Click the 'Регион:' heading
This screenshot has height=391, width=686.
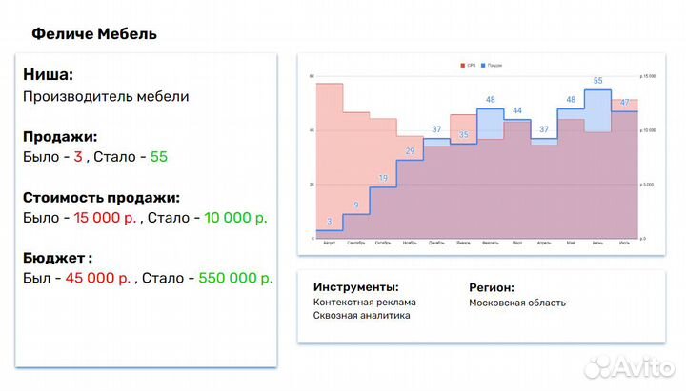[492, 286]
